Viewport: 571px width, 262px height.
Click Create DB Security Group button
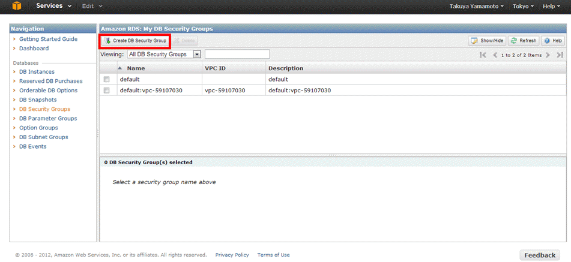[x=135, y=41]
